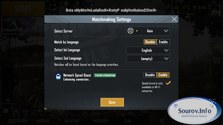Open the shop cart icon

[x=217, y=60]
